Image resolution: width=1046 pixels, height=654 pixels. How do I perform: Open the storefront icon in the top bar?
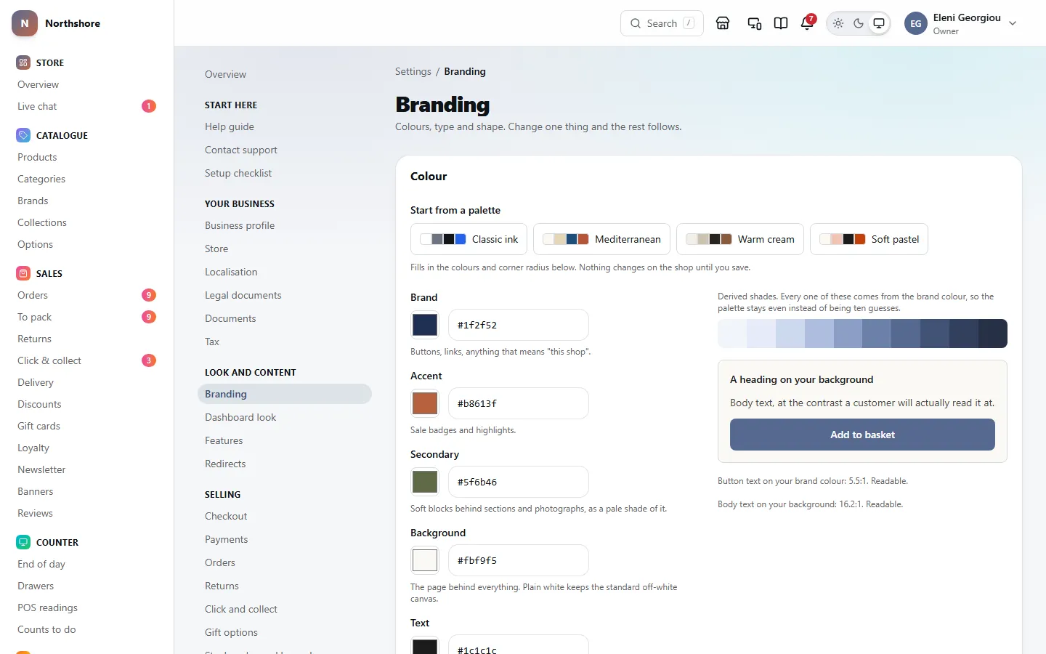pyautogui.click(x=723, y=23)
